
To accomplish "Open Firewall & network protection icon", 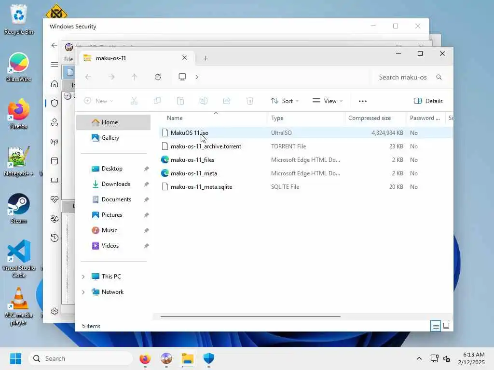I will pyautogui.click(x=54, y=142).
